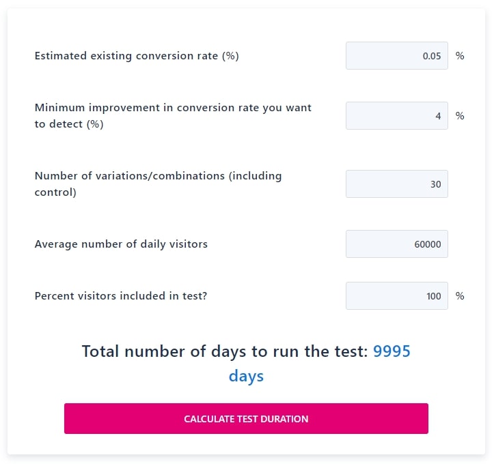The height and width of the screenshot is (466, 494).
Task: Click the % symbol beside the 0.05 field
Action: pos(460,56)
